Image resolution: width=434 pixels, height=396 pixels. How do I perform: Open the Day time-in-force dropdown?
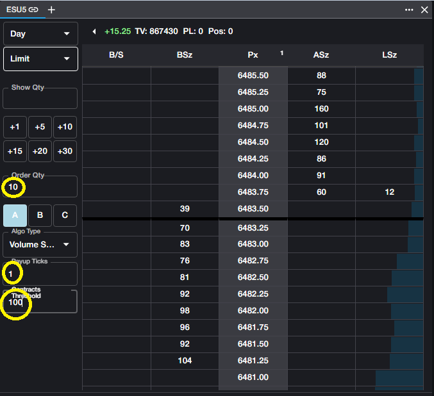coord(40,34)
